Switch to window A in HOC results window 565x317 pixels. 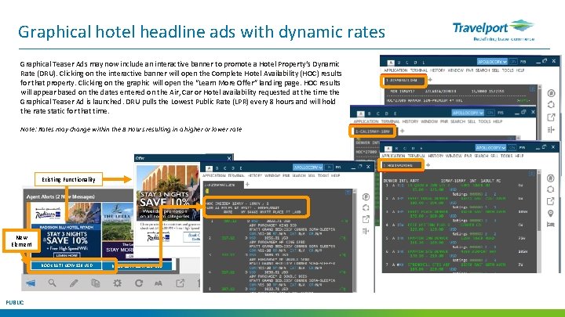(x=209, y=168)
